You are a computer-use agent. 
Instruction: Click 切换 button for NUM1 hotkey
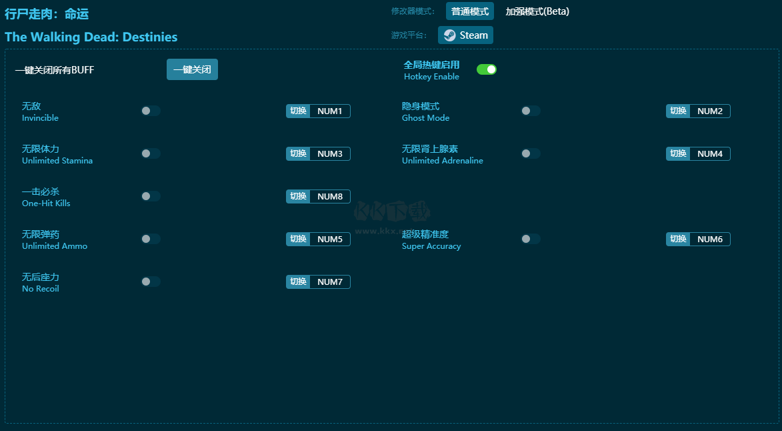298,111
